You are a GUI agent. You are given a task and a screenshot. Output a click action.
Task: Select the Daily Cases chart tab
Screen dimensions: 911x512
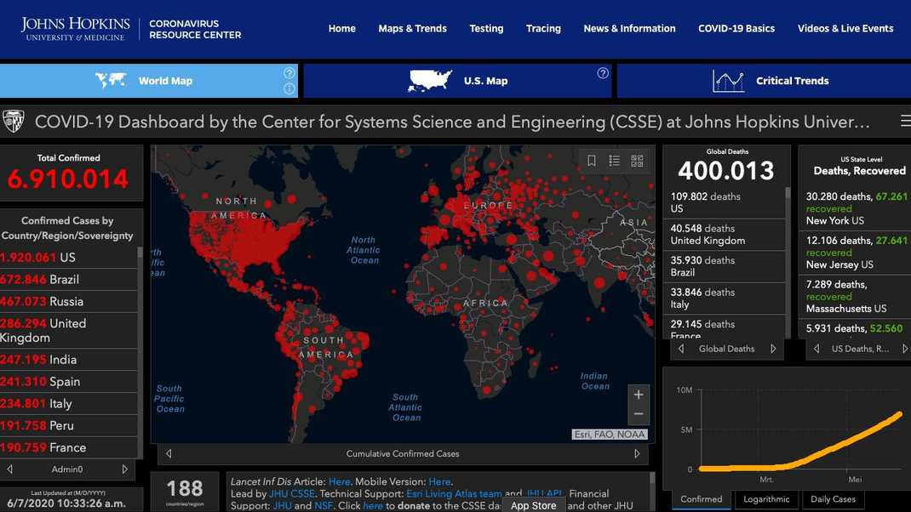coord(833,499)
